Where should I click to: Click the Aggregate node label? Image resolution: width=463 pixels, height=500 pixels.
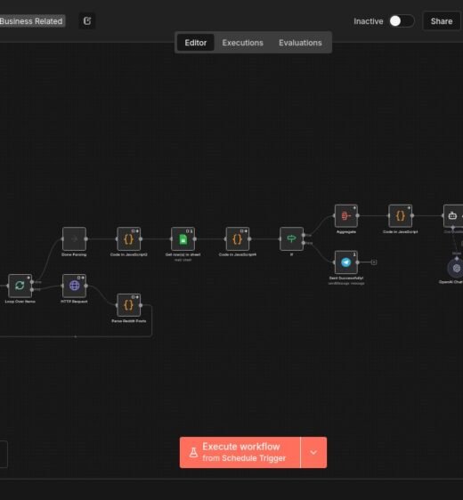point(345,232)
